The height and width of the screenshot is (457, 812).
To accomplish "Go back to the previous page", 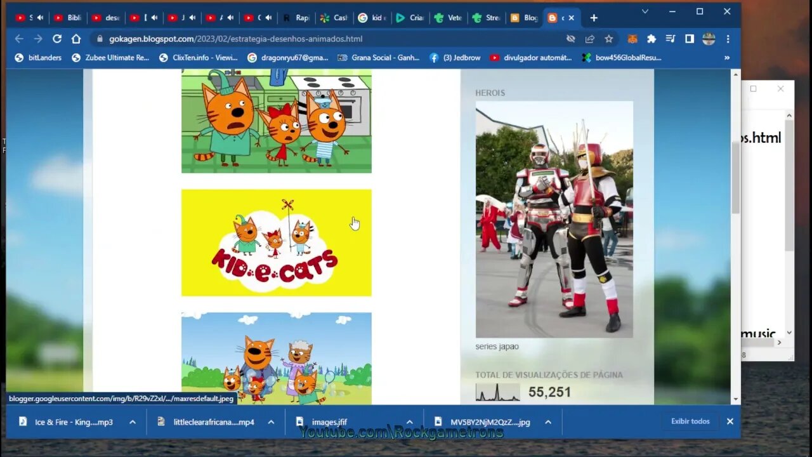I will click(x=19, y=39).
